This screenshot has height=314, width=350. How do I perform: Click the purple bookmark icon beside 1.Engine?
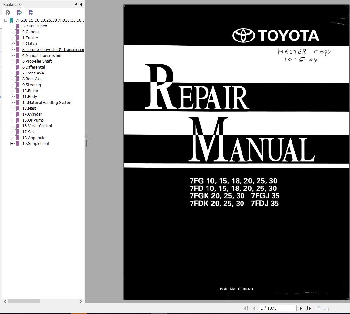pyautogui.click(x=18, y=38)
